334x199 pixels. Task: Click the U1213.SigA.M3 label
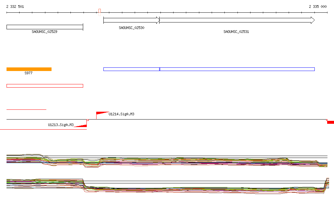[x=61, y=125]
